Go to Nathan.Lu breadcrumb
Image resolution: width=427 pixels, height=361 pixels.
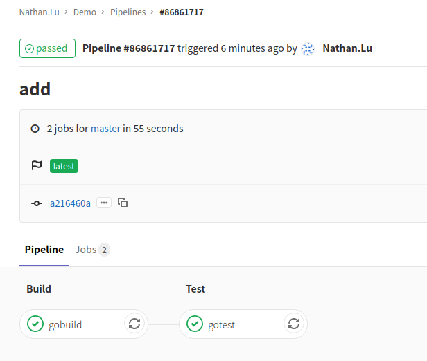click(39, 12)
